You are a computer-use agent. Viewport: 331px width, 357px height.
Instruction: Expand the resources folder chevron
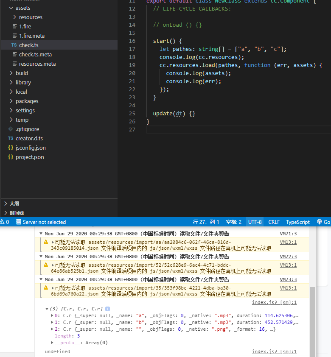(14, 17)
